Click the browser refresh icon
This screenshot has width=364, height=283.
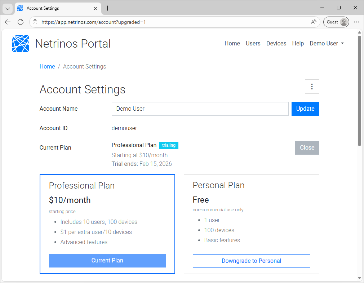[x=21, y=22]
